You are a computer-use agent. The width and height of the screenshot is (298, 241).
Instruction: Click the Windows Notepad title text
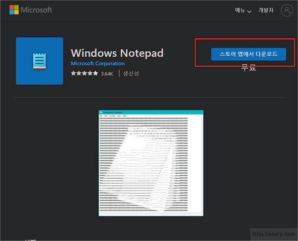pyautogui.click(x=117, y=53)
